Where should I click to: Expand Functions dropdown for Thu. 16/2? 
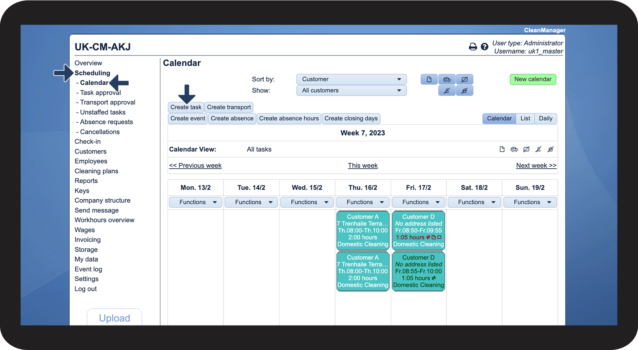pyautogui.click(x=363, y=202)
